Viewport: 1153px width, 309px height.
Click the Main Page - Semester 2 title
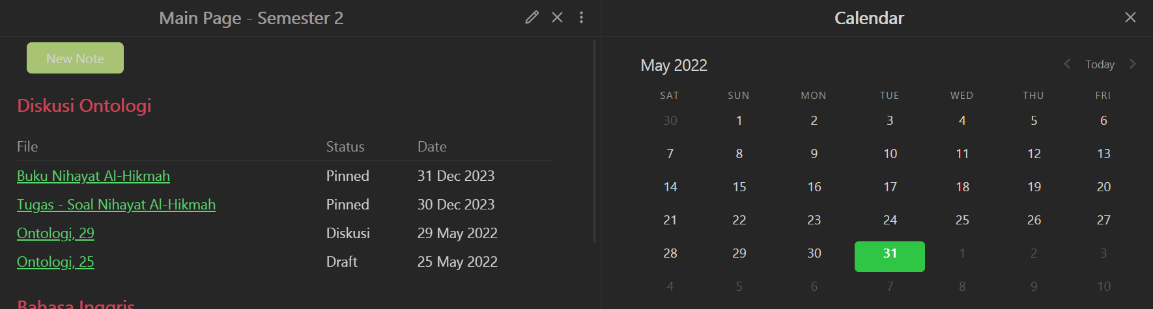pyautogui.click(x=251, y=18)
